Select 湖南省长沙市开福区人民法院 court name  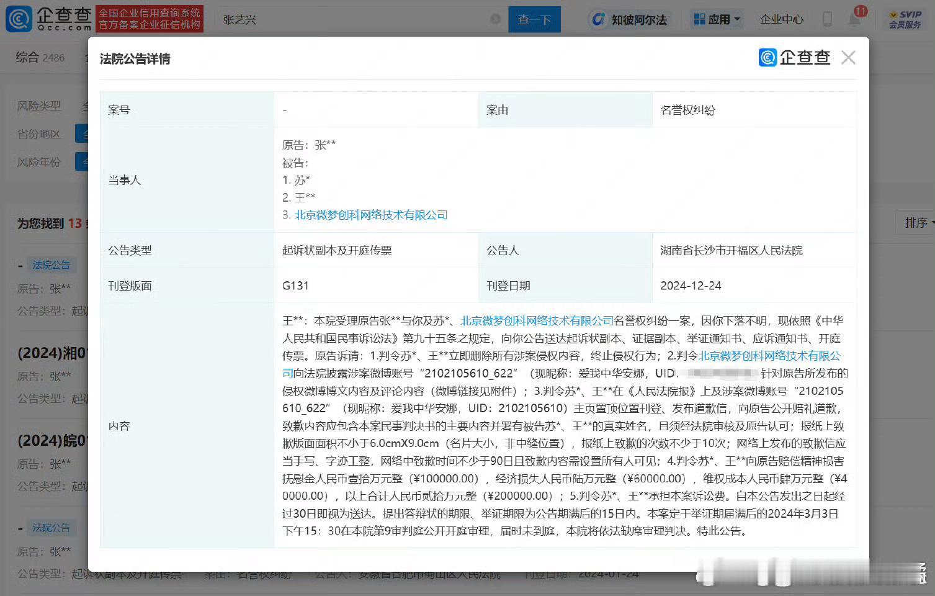[731, 250]
